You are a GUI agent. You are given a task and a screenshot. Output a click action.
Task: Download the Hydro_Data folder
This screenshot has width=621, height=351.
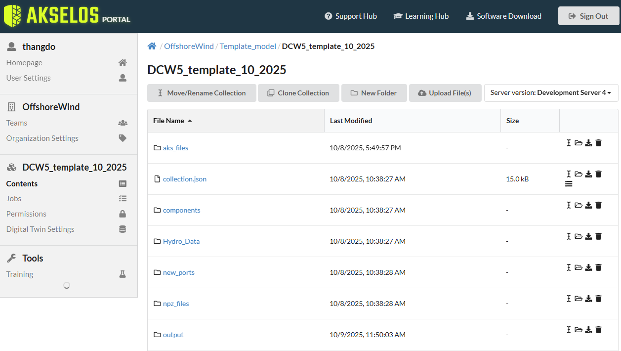click(x=588, y=236)
